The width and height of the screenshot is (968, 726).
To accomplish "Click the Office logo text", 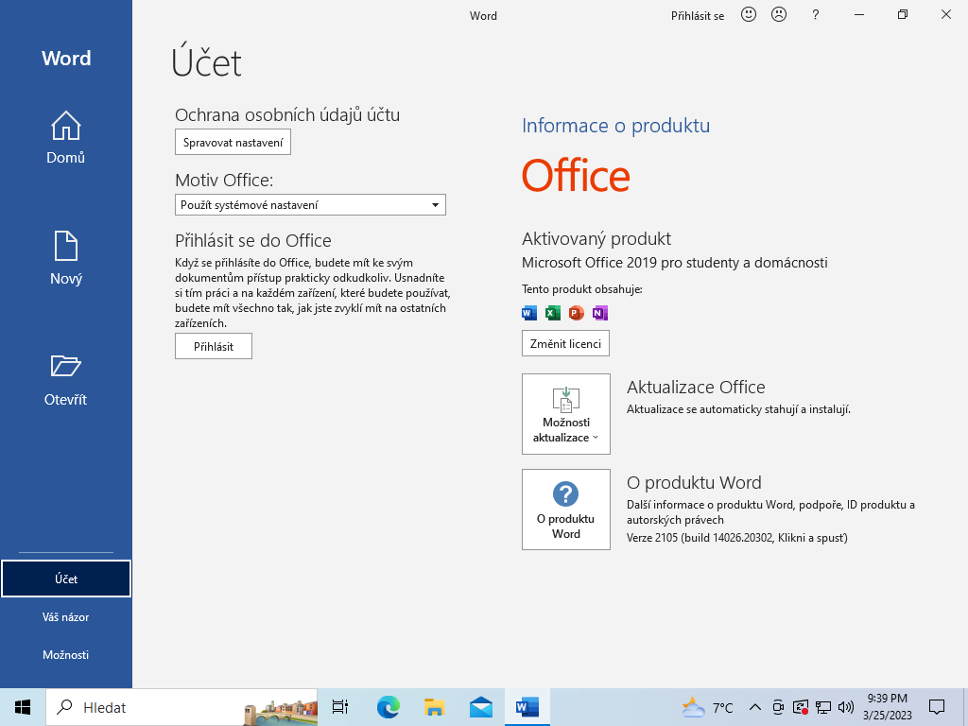I will tap(576, 176).
